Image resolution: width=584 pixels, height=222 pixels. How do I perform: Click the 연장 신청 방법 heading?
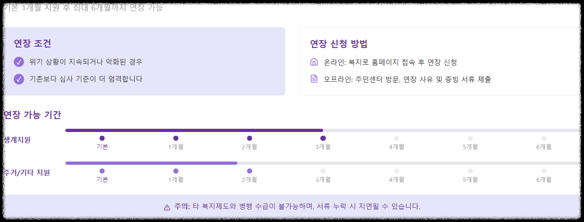pyautogui.click(x=339, y=44)
